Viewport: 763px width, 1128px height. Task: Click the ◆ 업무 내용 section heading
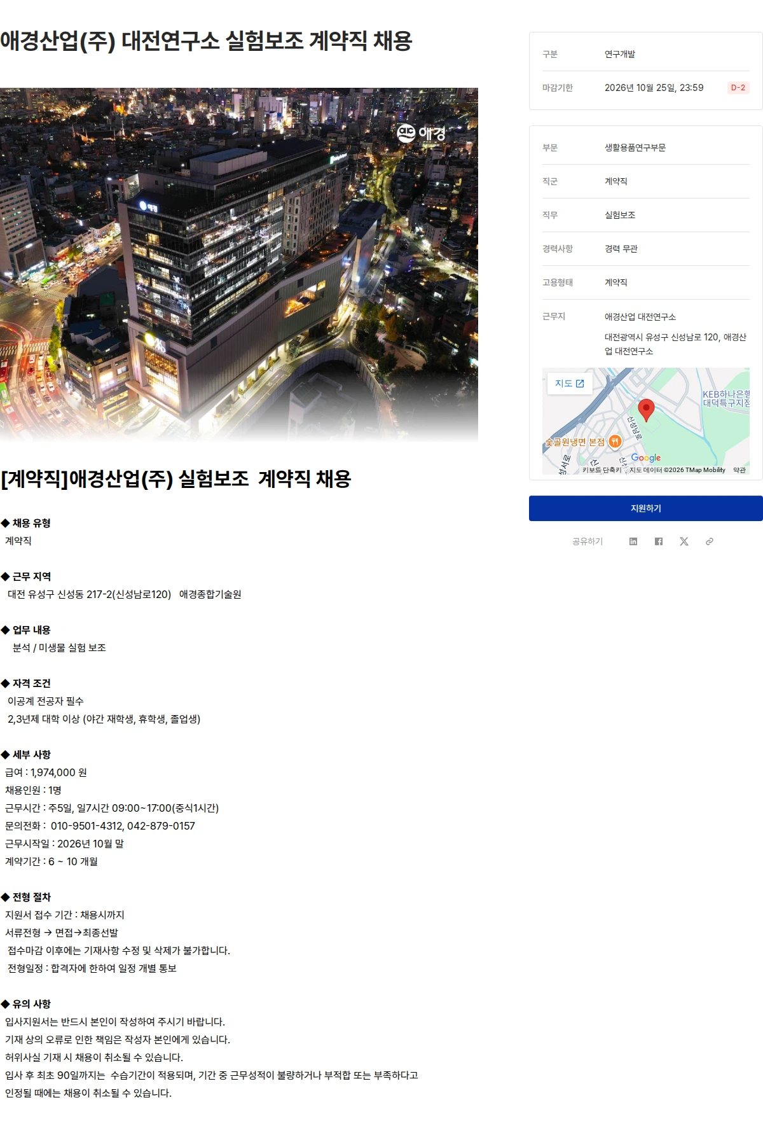pos(25,630)
